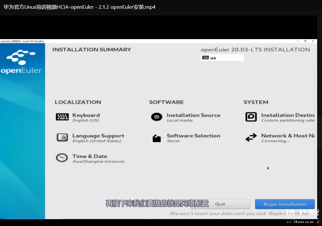This screenshot has width=322, height=226.
Task: Click the Time & Date clock icon
Action: click(x=62, y=158)
